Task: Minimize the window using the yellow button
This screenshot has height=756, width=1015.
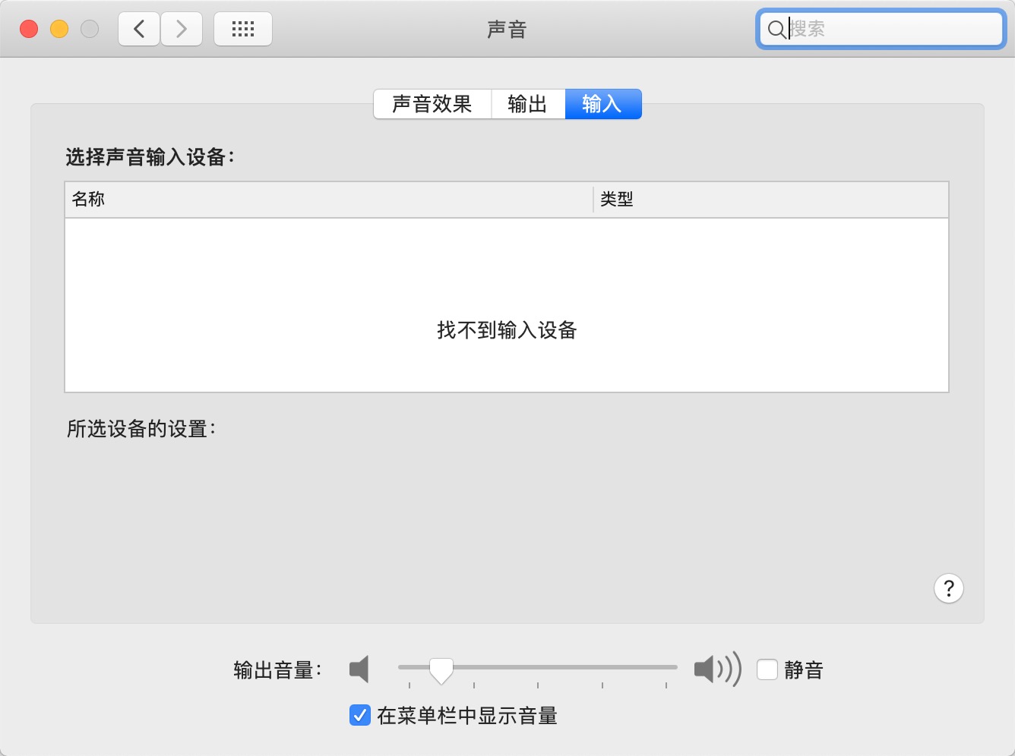Action: pyautogui.click(x=59, y=30)
